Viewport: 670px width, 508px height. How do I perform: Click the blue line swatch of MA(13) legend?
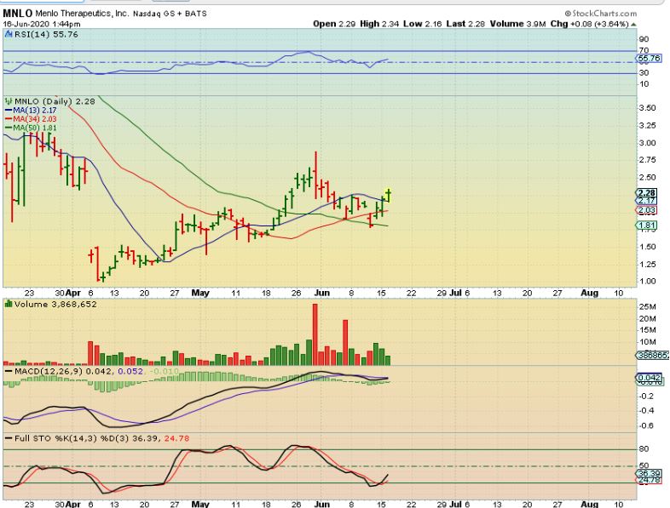click(x=9, y=110)
